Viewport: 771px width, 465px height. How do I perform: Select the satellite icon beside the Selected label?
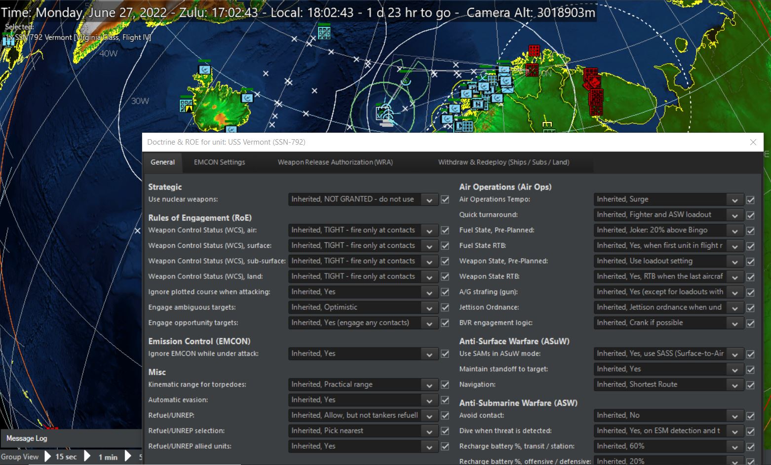click(x=8, y=41)
